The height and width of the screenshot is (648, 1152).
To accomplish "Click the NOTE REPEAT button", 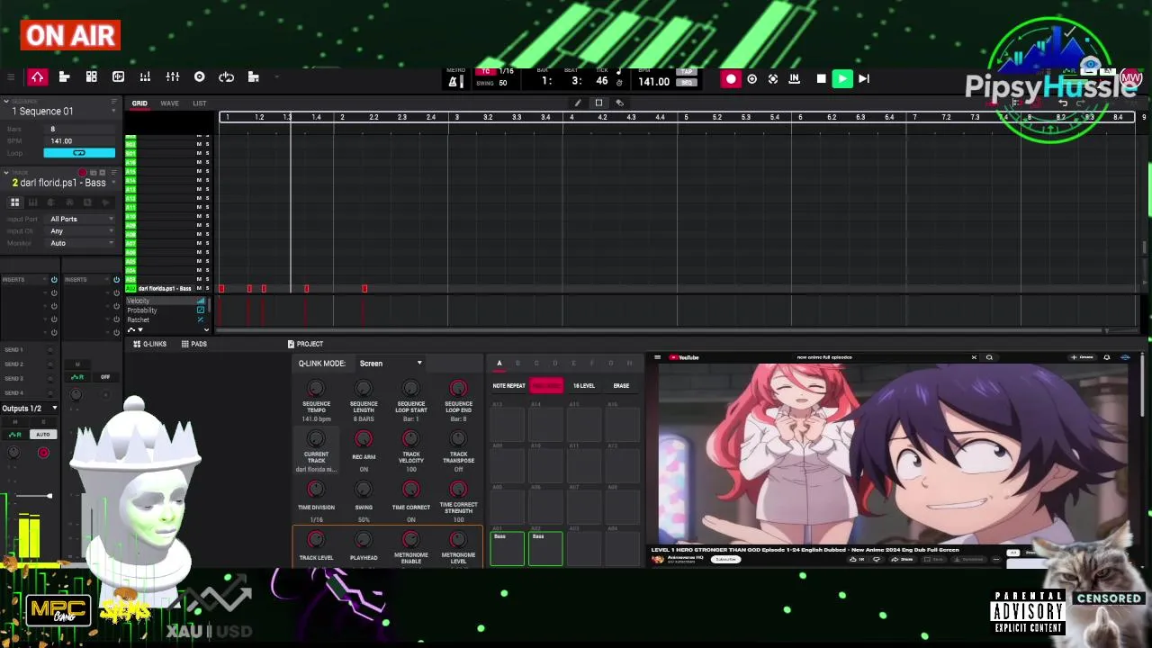I will coord(508,385).
